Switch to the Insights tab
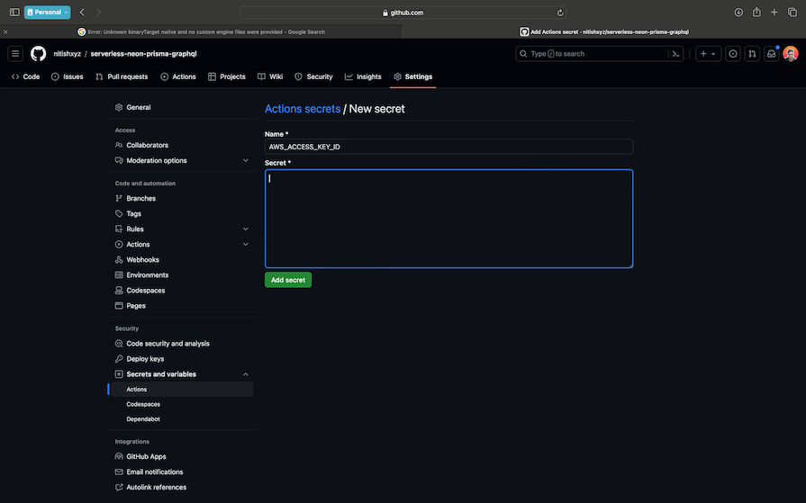 [x=363, y=77]
